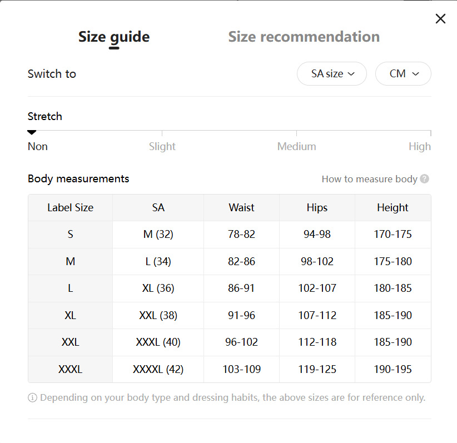Click the M (32) SA size cell
457x443 pixels.
pyautogui.click(x=158, y=235)
